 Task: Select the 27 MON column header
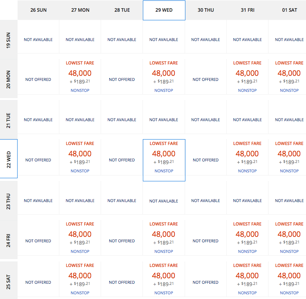80,10
